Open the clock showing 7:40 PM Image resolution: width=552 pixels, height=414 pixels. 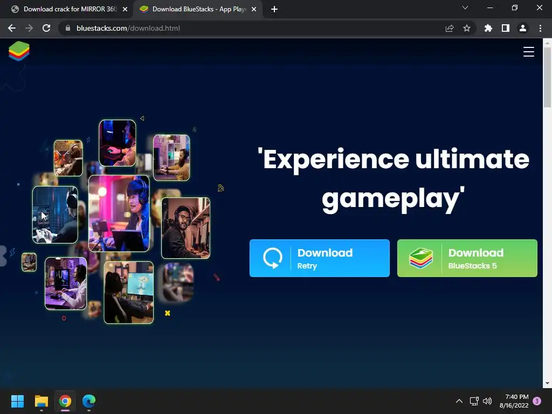point(514,401)
